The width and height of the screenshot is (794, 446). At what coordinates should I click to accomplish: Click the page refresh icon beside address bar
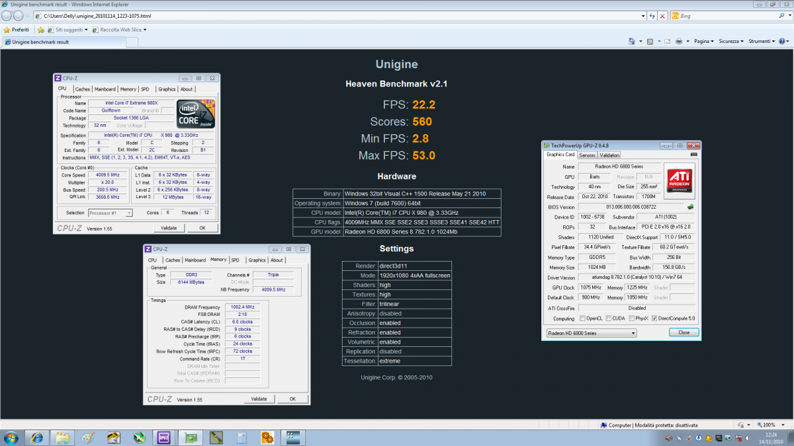coord(652,15)
